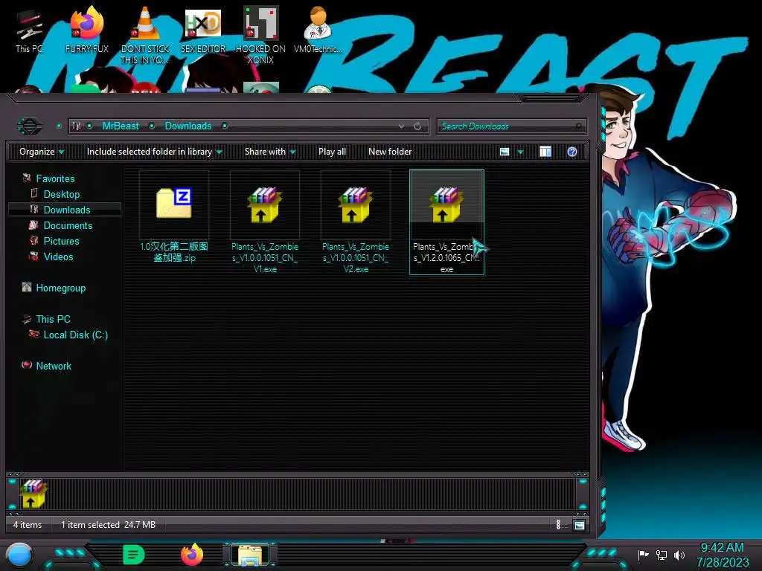762x571 pixels.
Task: Open the HxD SEX EDITOR desktop shortcut
Action: click(203, 30)
